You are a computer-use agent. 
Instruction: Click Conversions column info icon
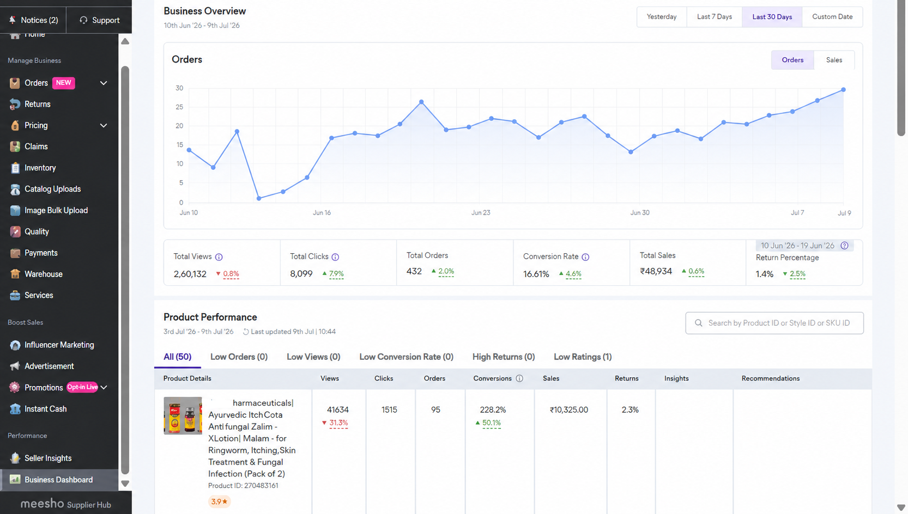(x=519, y=378)
